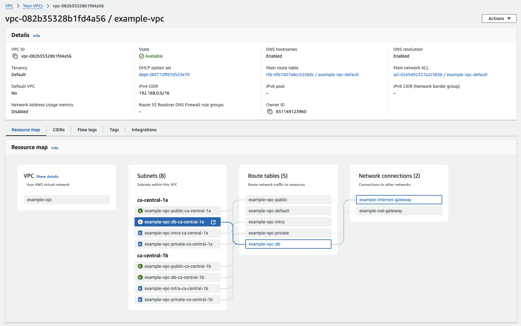
Task: Click the green Available status checkmark icon
Action: pyautogui.click(x=142, y=56)
